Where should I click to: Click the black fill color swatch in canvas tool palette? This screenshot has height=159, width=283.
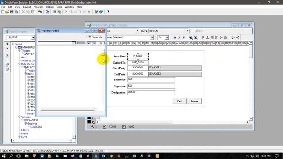[x=89, y=122]
